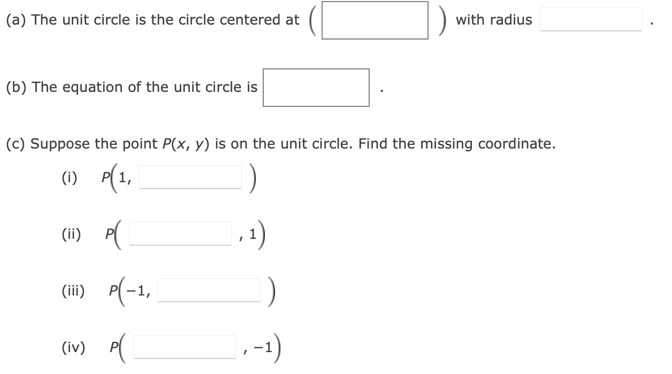Click the unit circle equation input box
Screen dimensions: 672x374
[x=316, y=88]
